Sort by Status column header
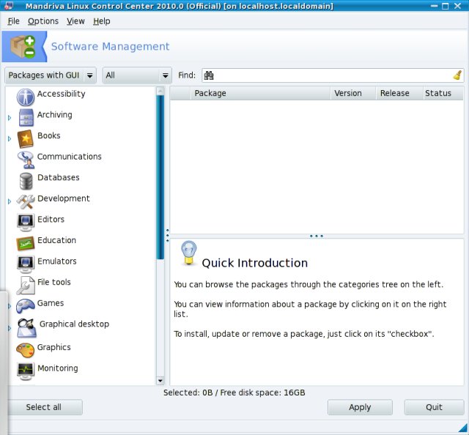469x435 pixels. pos(443,93)
